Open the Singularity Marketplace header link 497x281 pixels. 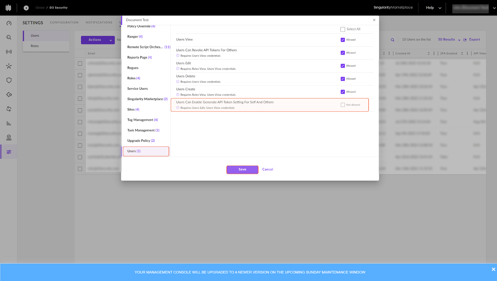coord(393,7)
